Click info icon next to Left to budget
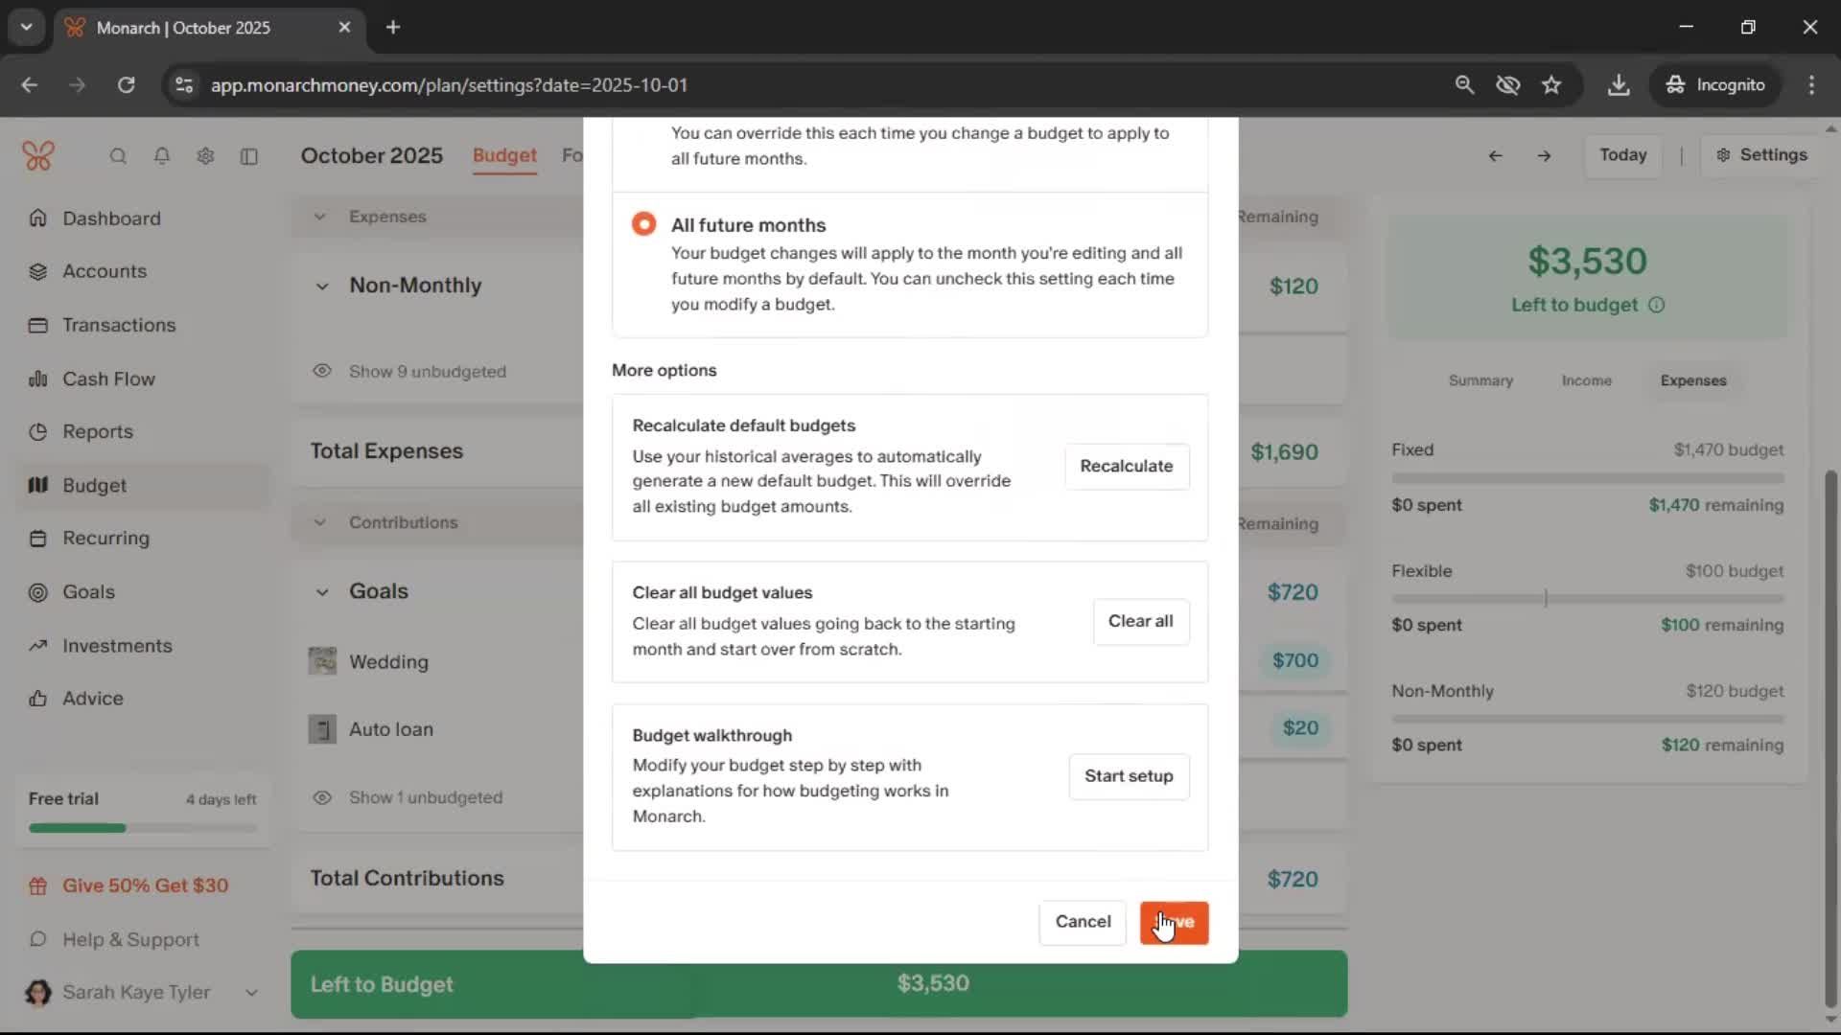This screenshot has width=1841, height=1035. point(1656,305)
